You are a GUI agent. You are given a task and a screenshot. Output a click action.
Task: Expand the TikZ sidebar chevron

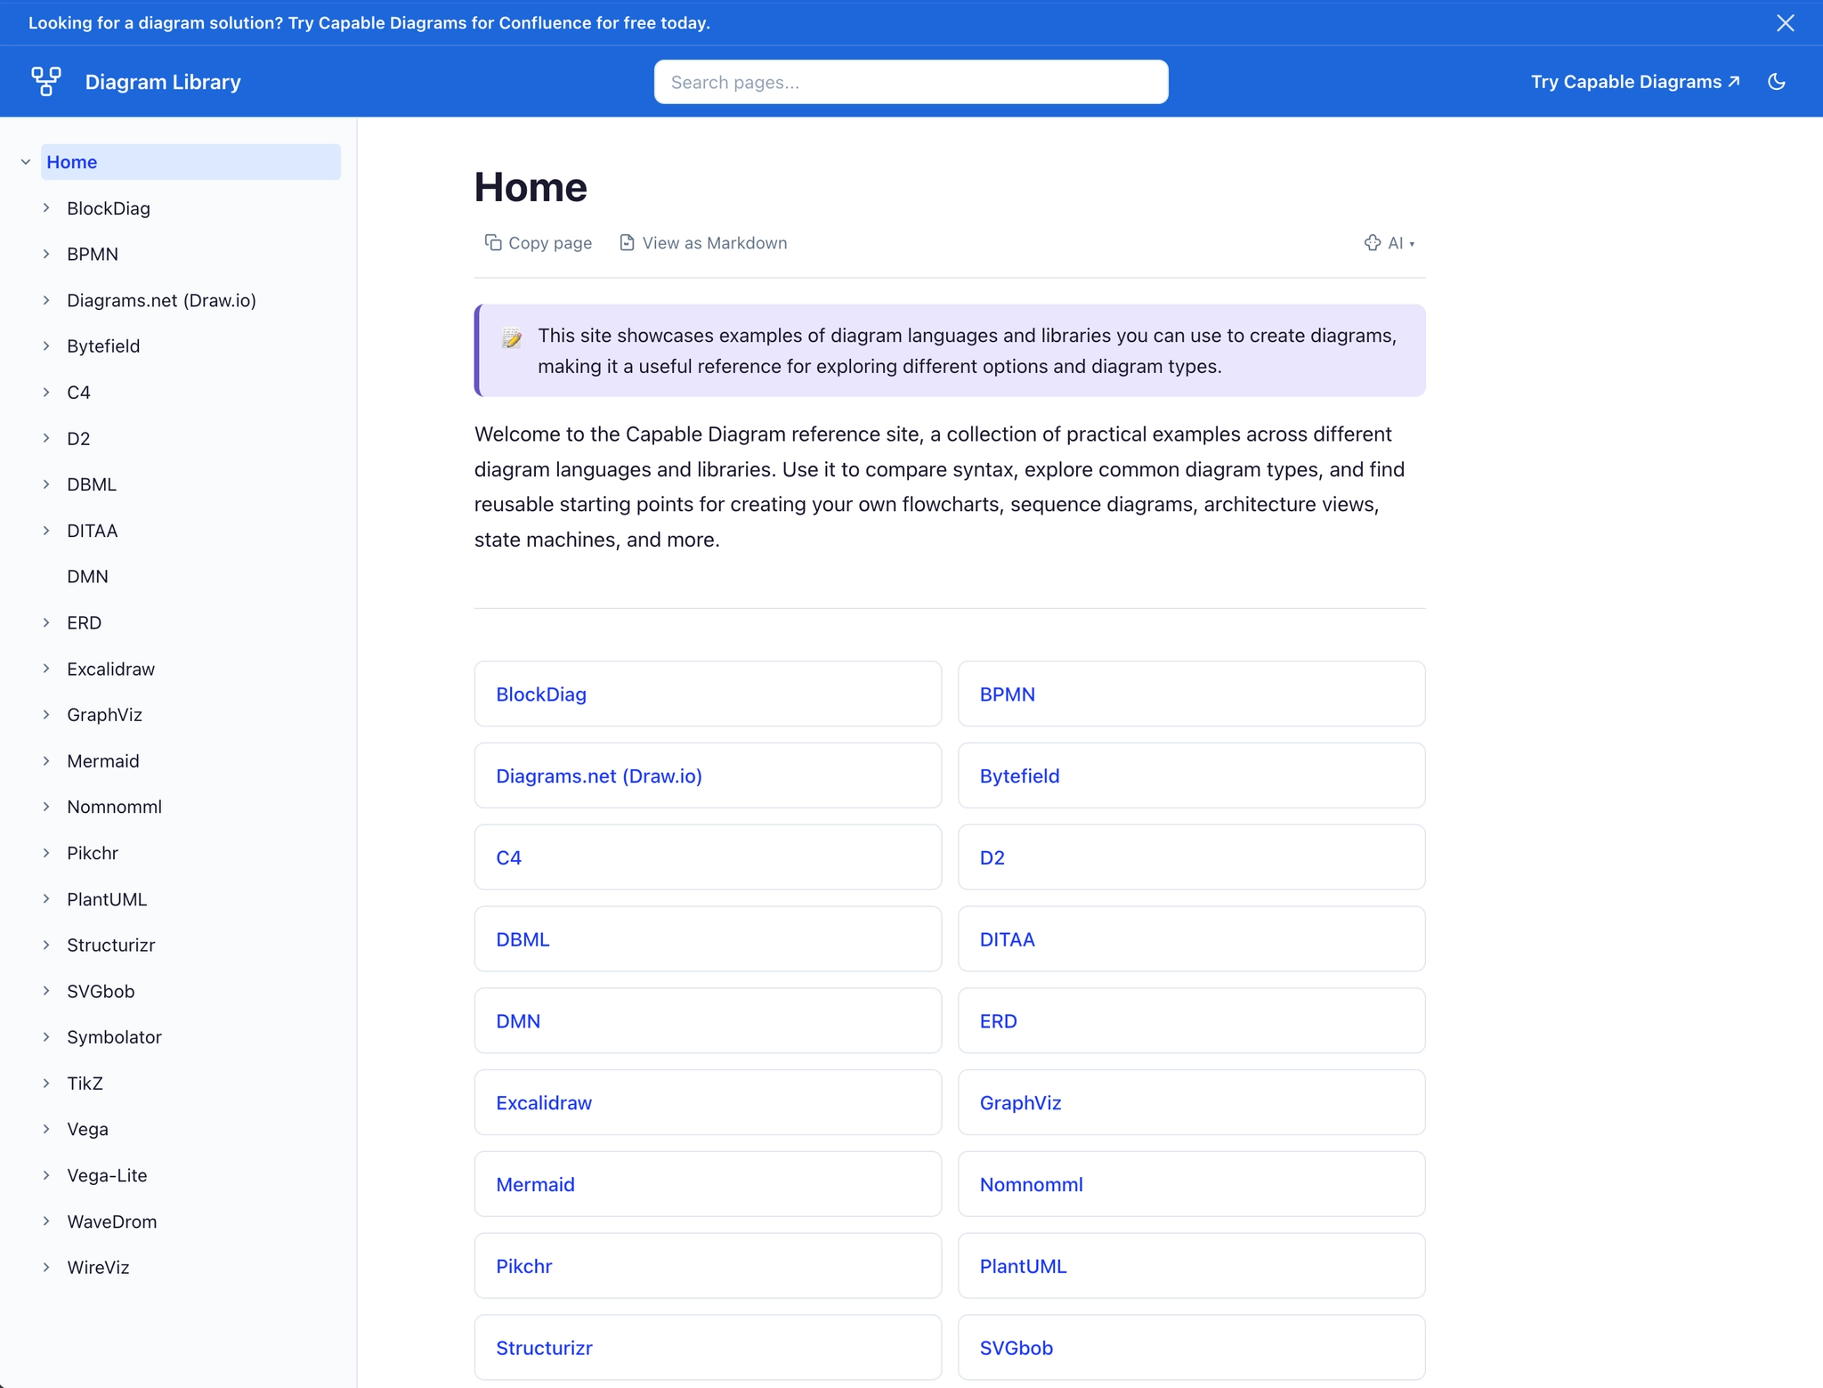(46, 1084)
